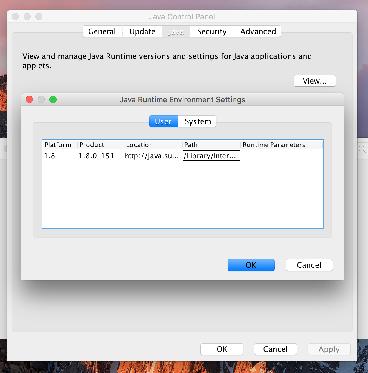Click the green zoom button on the dialog
This screenshot has height=373, width=368.
click(53, 99)
